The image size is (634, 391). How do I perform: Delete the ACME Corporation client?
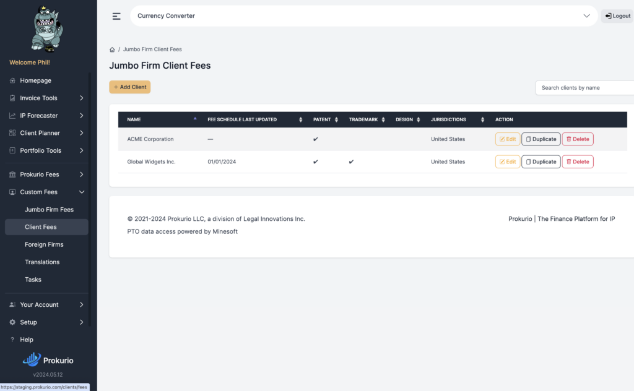coord(578,139)
